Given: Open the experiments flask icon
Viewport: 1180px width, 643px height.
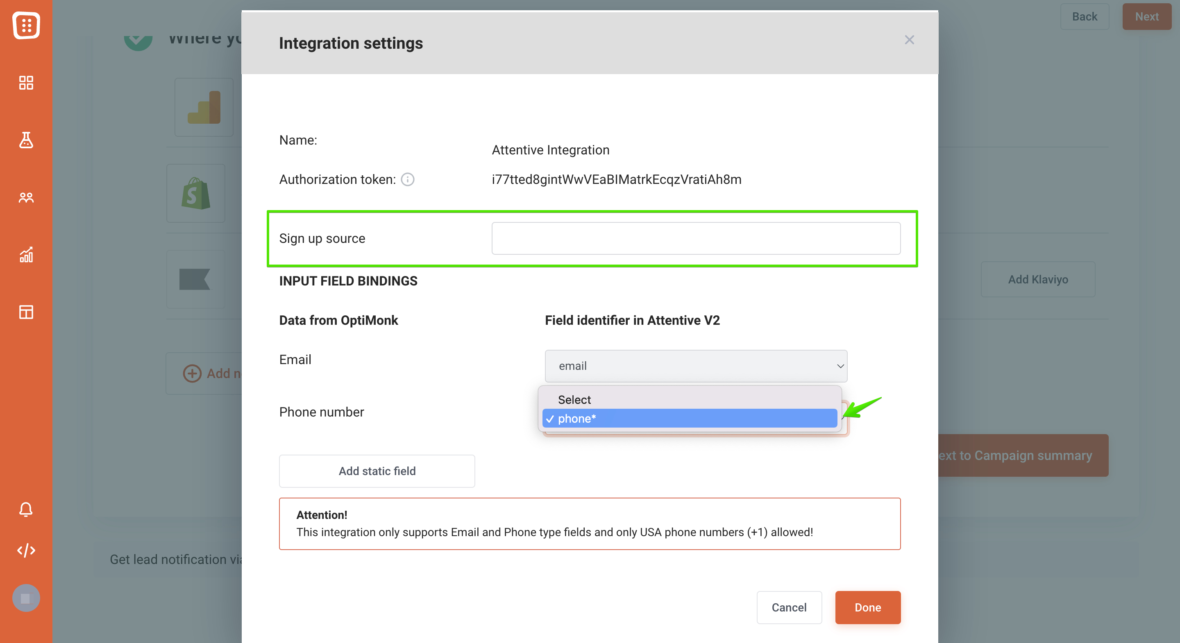Looking at the screenshot, I should coord(26,140).
